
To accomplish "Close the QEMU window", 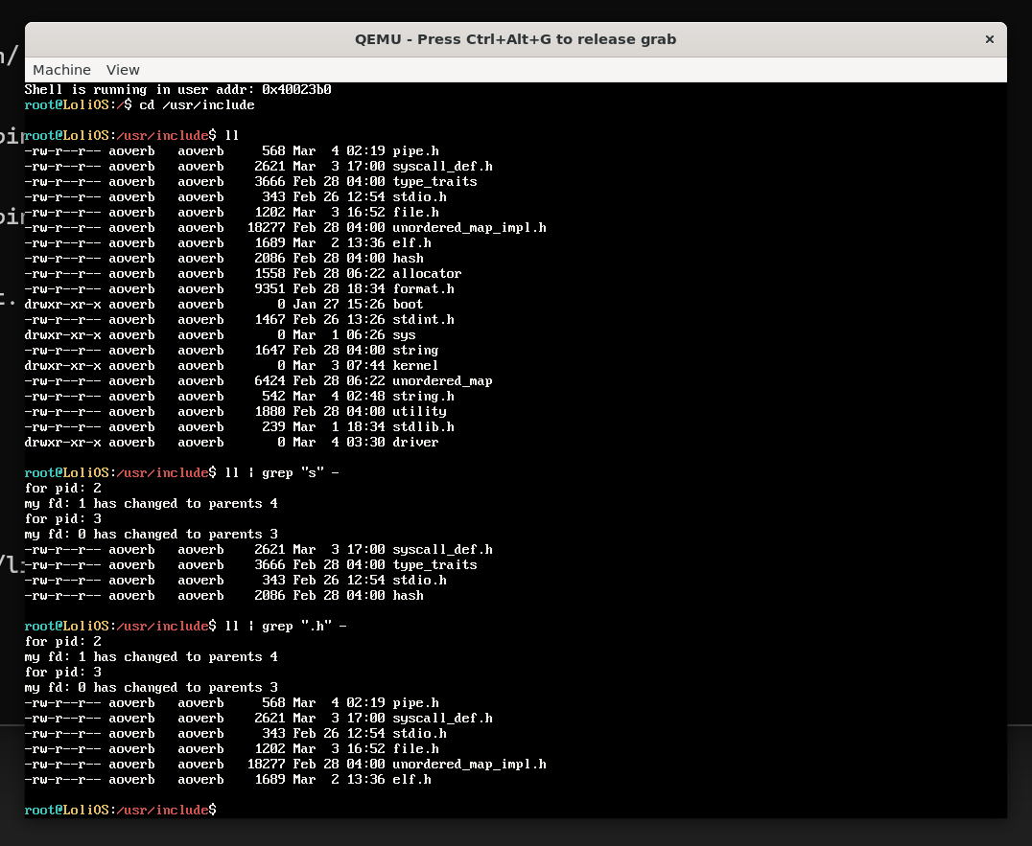I will pos(989,39).
